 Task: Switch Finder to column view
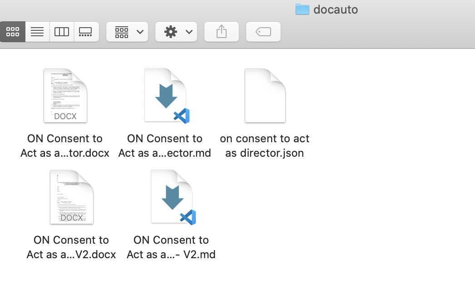tap(62, 32)
